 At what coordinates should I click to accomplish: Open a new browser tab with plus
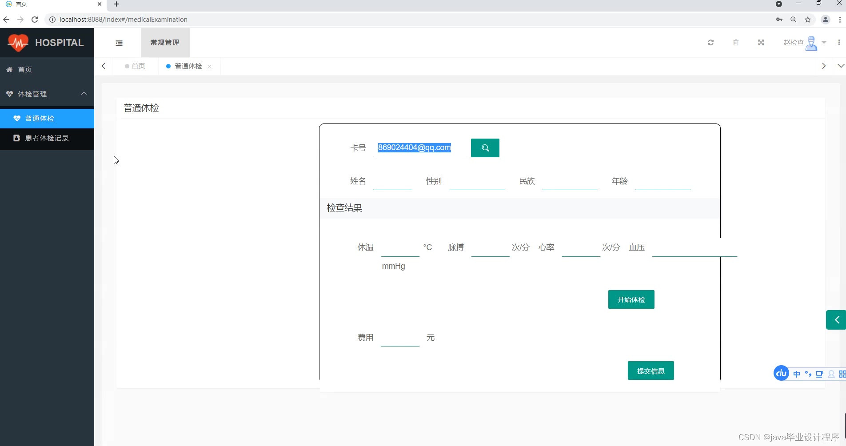click(x=116, y=4)
